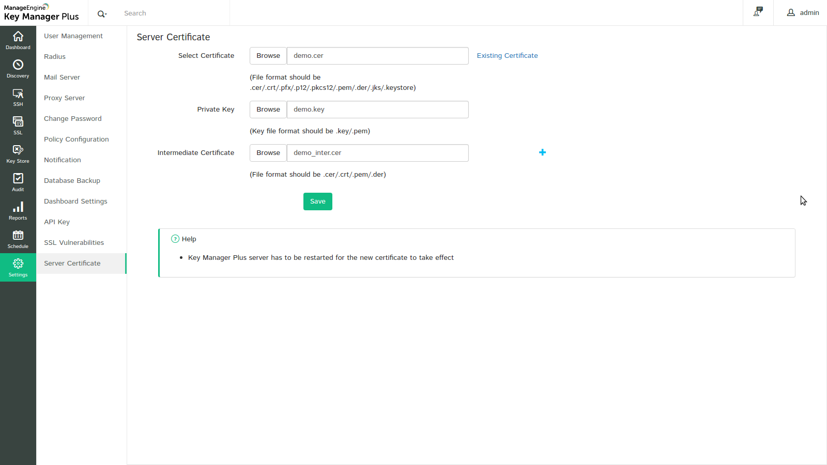Select the Settings gear icon
Screen dimensions: 827x465
(x=18, y=263)
